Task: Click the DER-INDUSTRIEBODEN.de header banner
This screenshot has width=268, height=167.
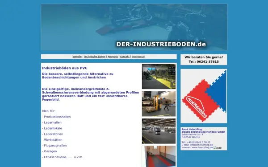Action: click(134, 27)
